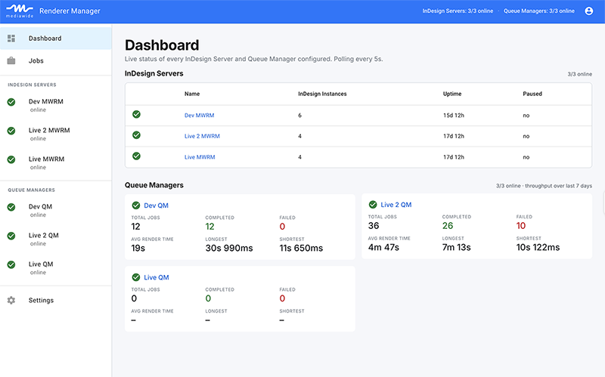
Task: Click Live QM total jobs value 0
Action: point(134,298)
